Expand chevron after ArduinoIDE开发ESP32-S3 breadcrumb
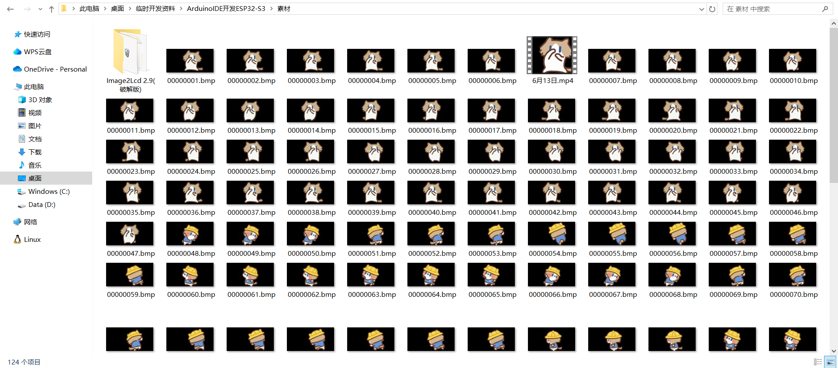Screen dimensions: 838x368 pos(272,9)
